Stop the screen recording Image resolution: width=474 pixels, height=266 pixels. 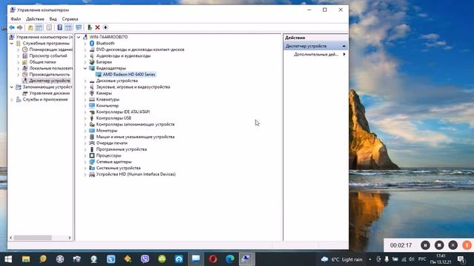point(439,245)
